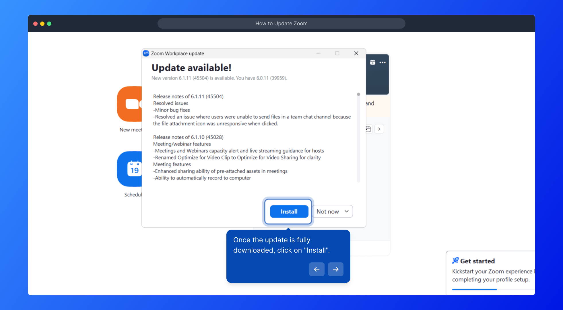Click the release notes scrollbar

pyautogui.click(x=358, y=138)
